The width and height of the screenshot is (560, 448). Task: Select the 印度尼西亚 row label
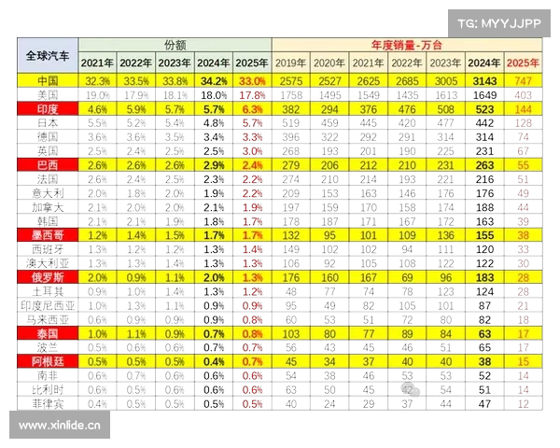(x=48, y=305)
